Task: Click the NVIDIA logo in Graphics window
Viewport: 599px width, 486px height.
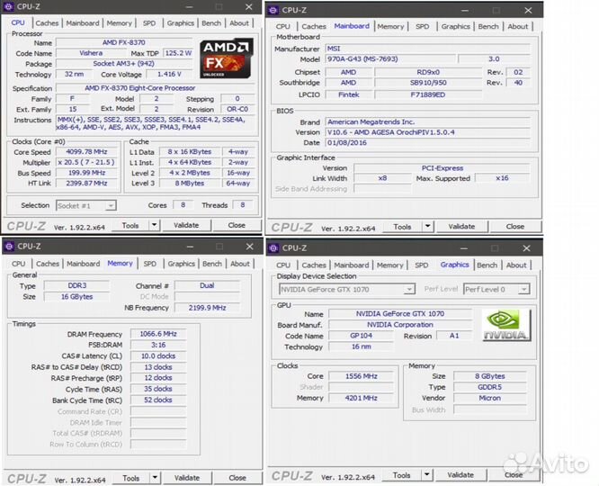Action: pyautogui.click(x=506, y=325)
